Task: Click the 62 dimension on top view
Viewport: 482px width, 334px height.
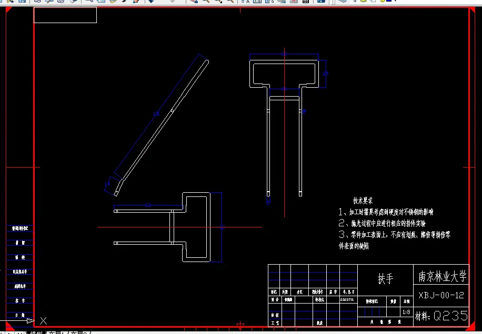Action: pos(148,205)
